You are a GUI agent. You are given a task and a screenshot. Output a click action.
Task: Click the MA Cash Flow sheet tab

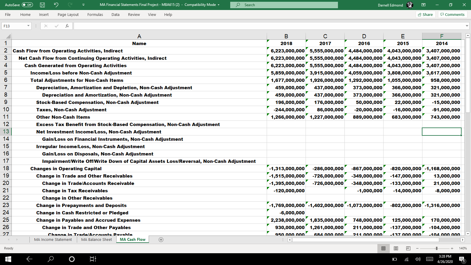[132, 240]
